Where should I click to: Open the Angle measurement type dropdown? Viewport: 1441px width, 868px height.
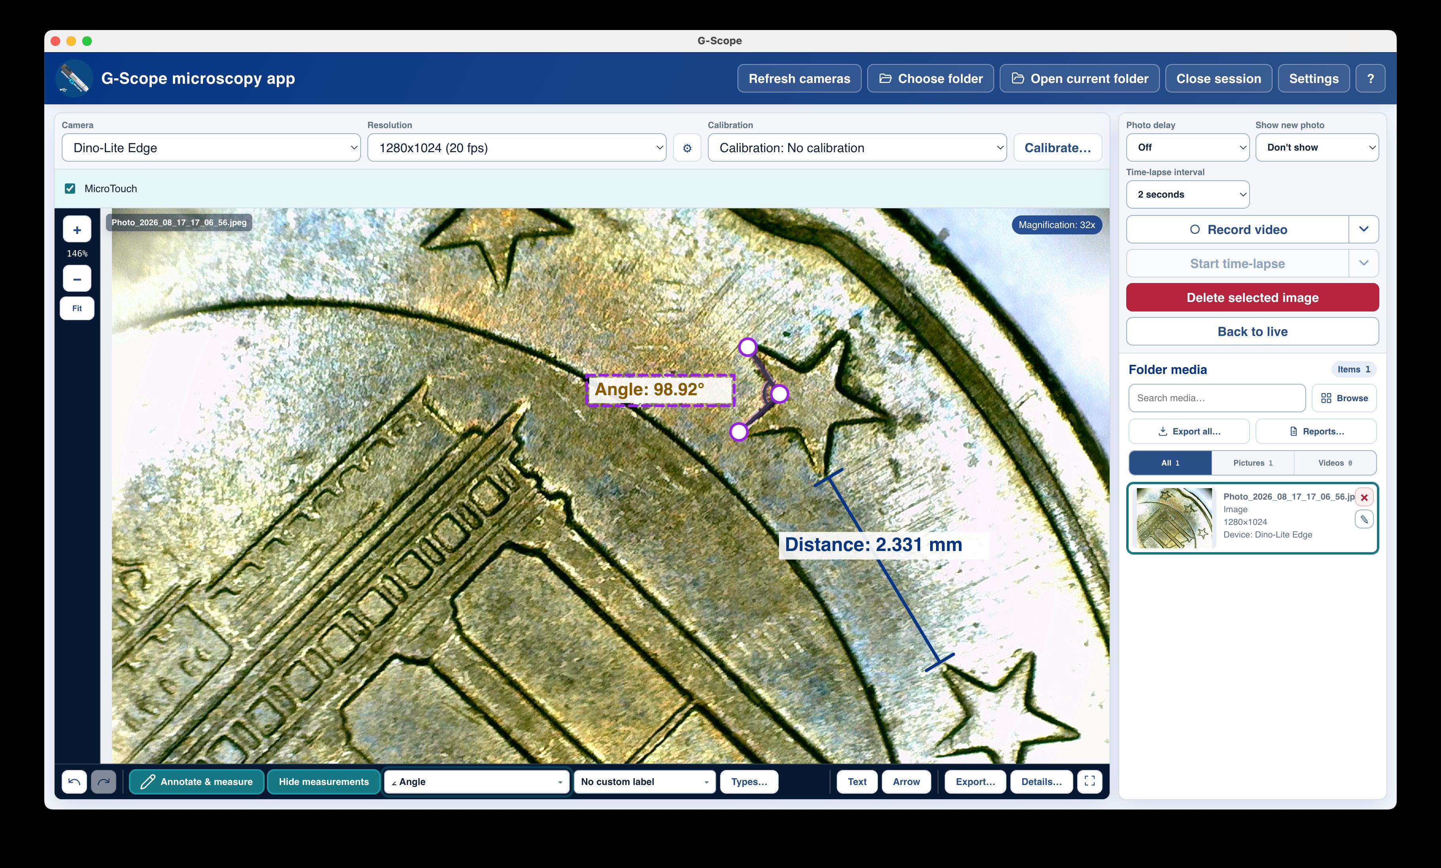[x=477, y=781]
